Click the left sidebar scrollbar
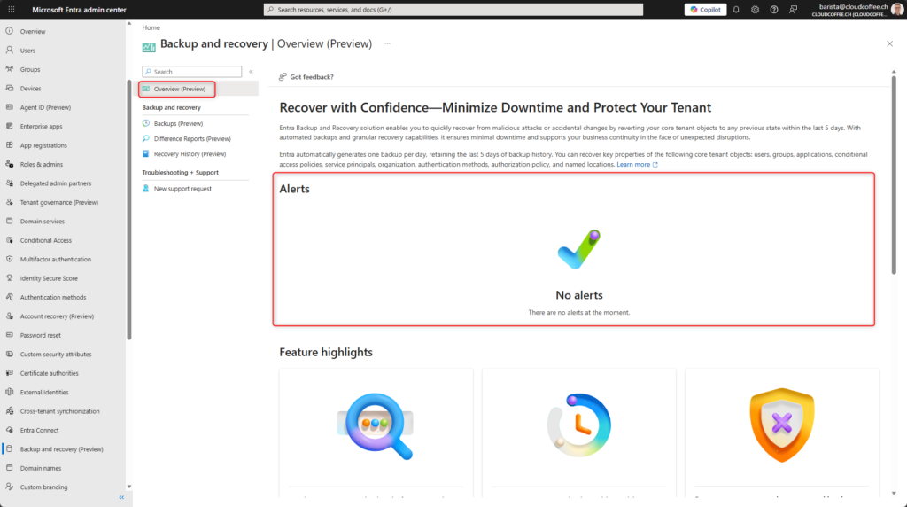 [x=129, y=209]
